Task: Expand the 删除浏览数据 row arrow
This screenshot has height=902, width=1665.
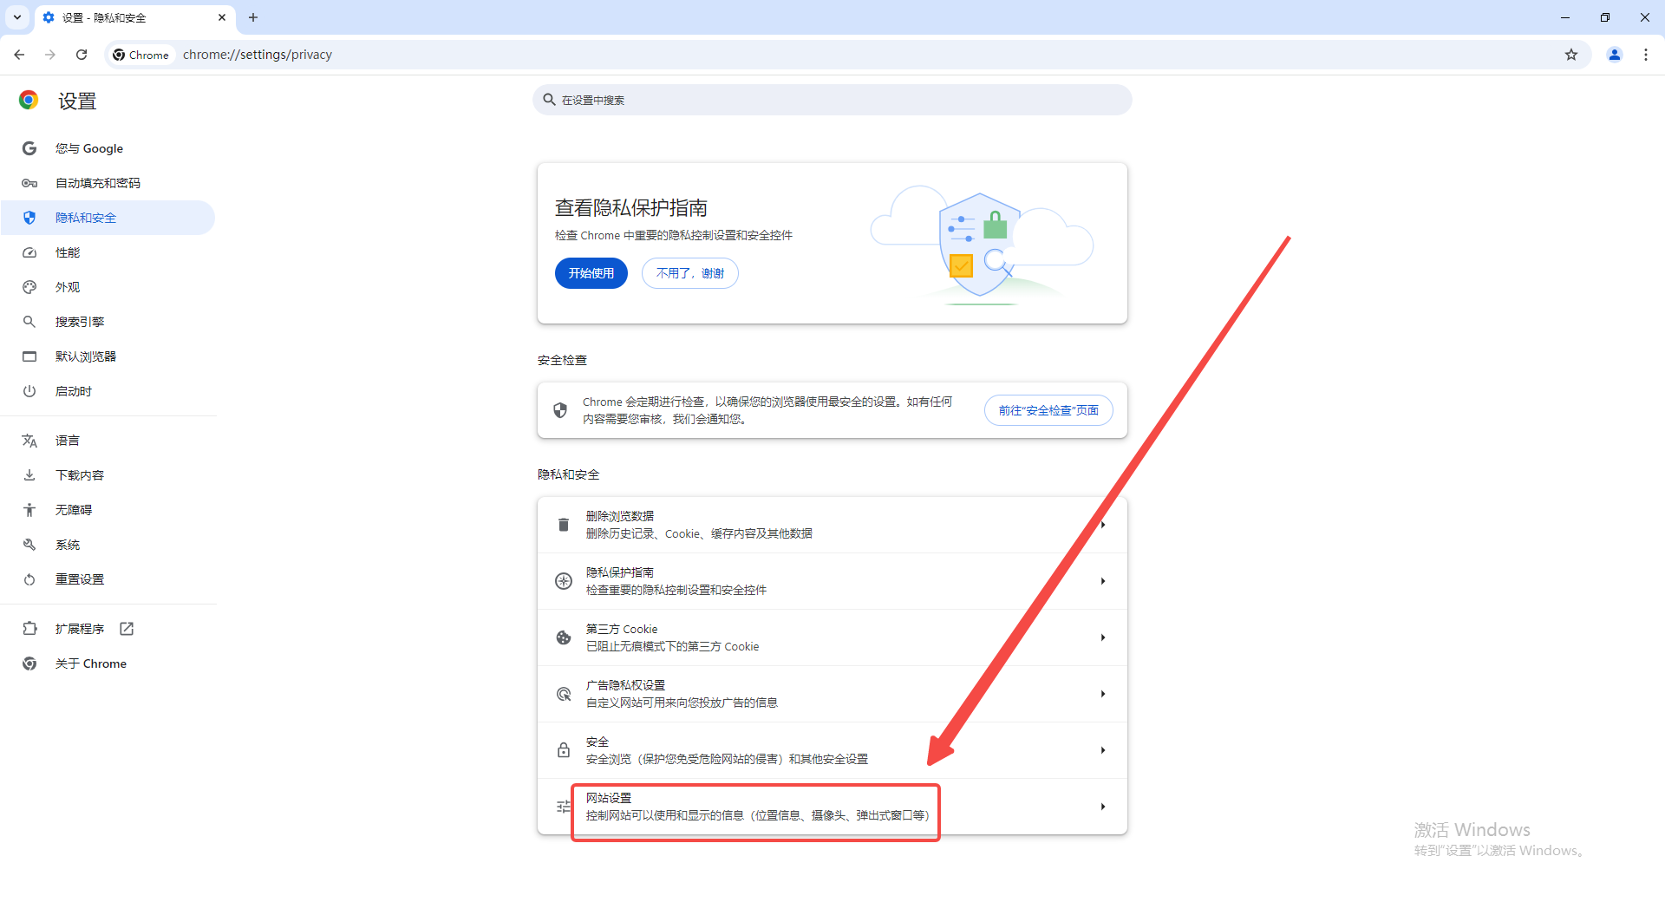Action: pyautogui.click(x=1103, y=525)
